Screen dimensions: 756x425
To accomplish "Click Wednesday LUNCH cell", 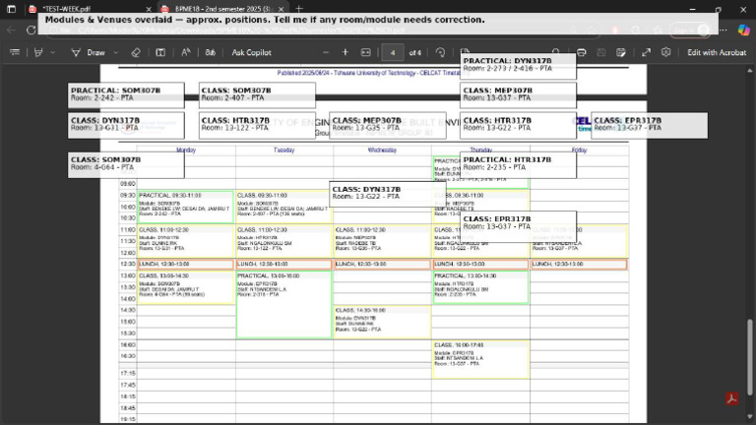I will (382, 264).
